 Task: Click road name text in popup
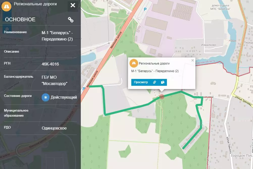pyautogui.click(x=155, y=71)
